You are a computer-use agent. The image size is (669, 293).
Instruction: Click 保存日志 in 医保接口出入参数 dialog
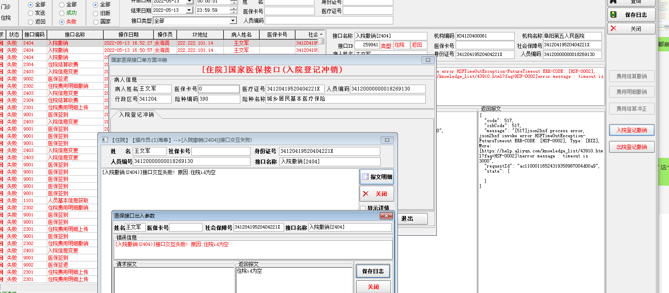tap(373, 271)
